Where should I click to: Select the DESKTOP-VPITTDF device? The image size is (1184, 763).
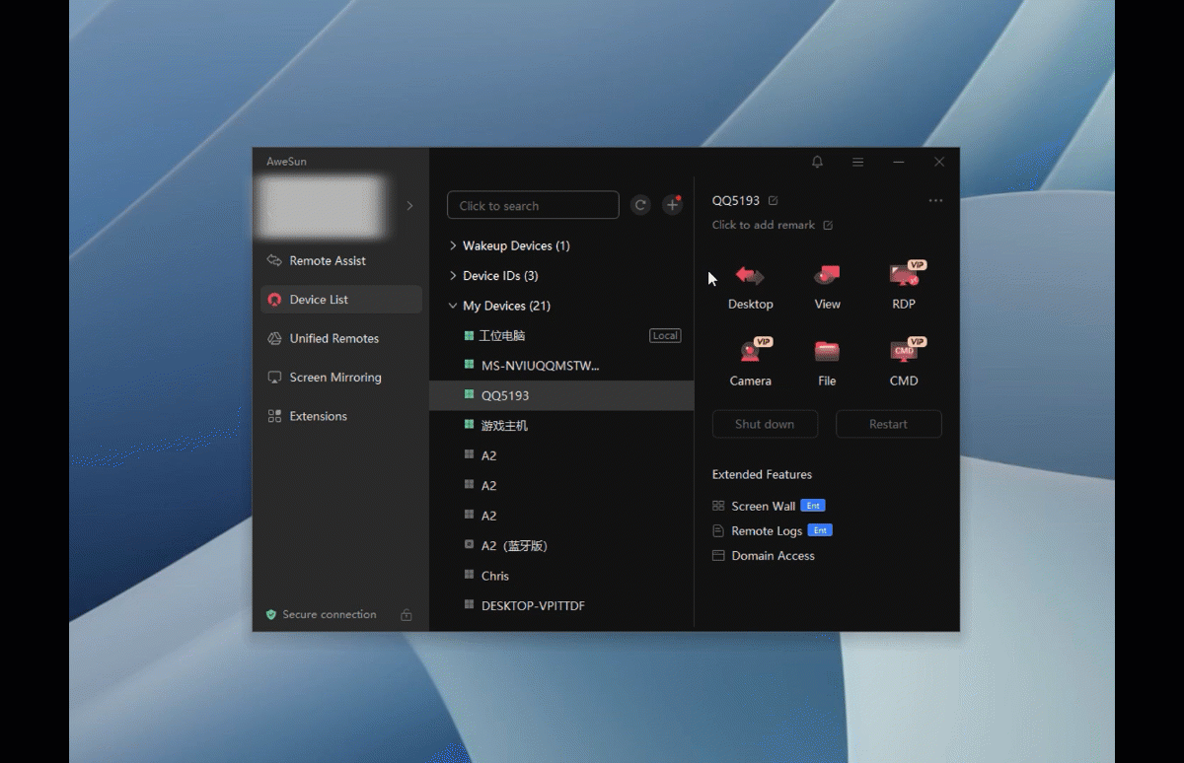coord(561,606)
